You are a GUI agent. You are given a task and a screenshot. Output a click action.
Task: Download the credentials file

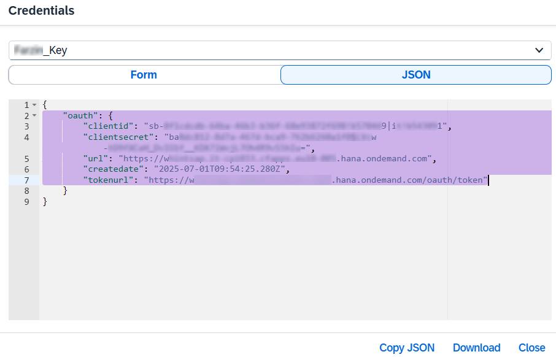[476, 347]
